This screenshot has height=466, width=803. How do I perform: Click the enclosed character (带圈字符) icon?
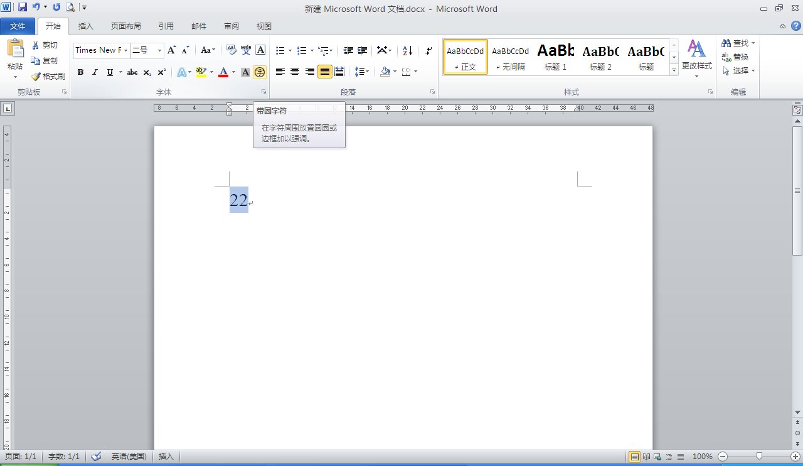(260, 72)
